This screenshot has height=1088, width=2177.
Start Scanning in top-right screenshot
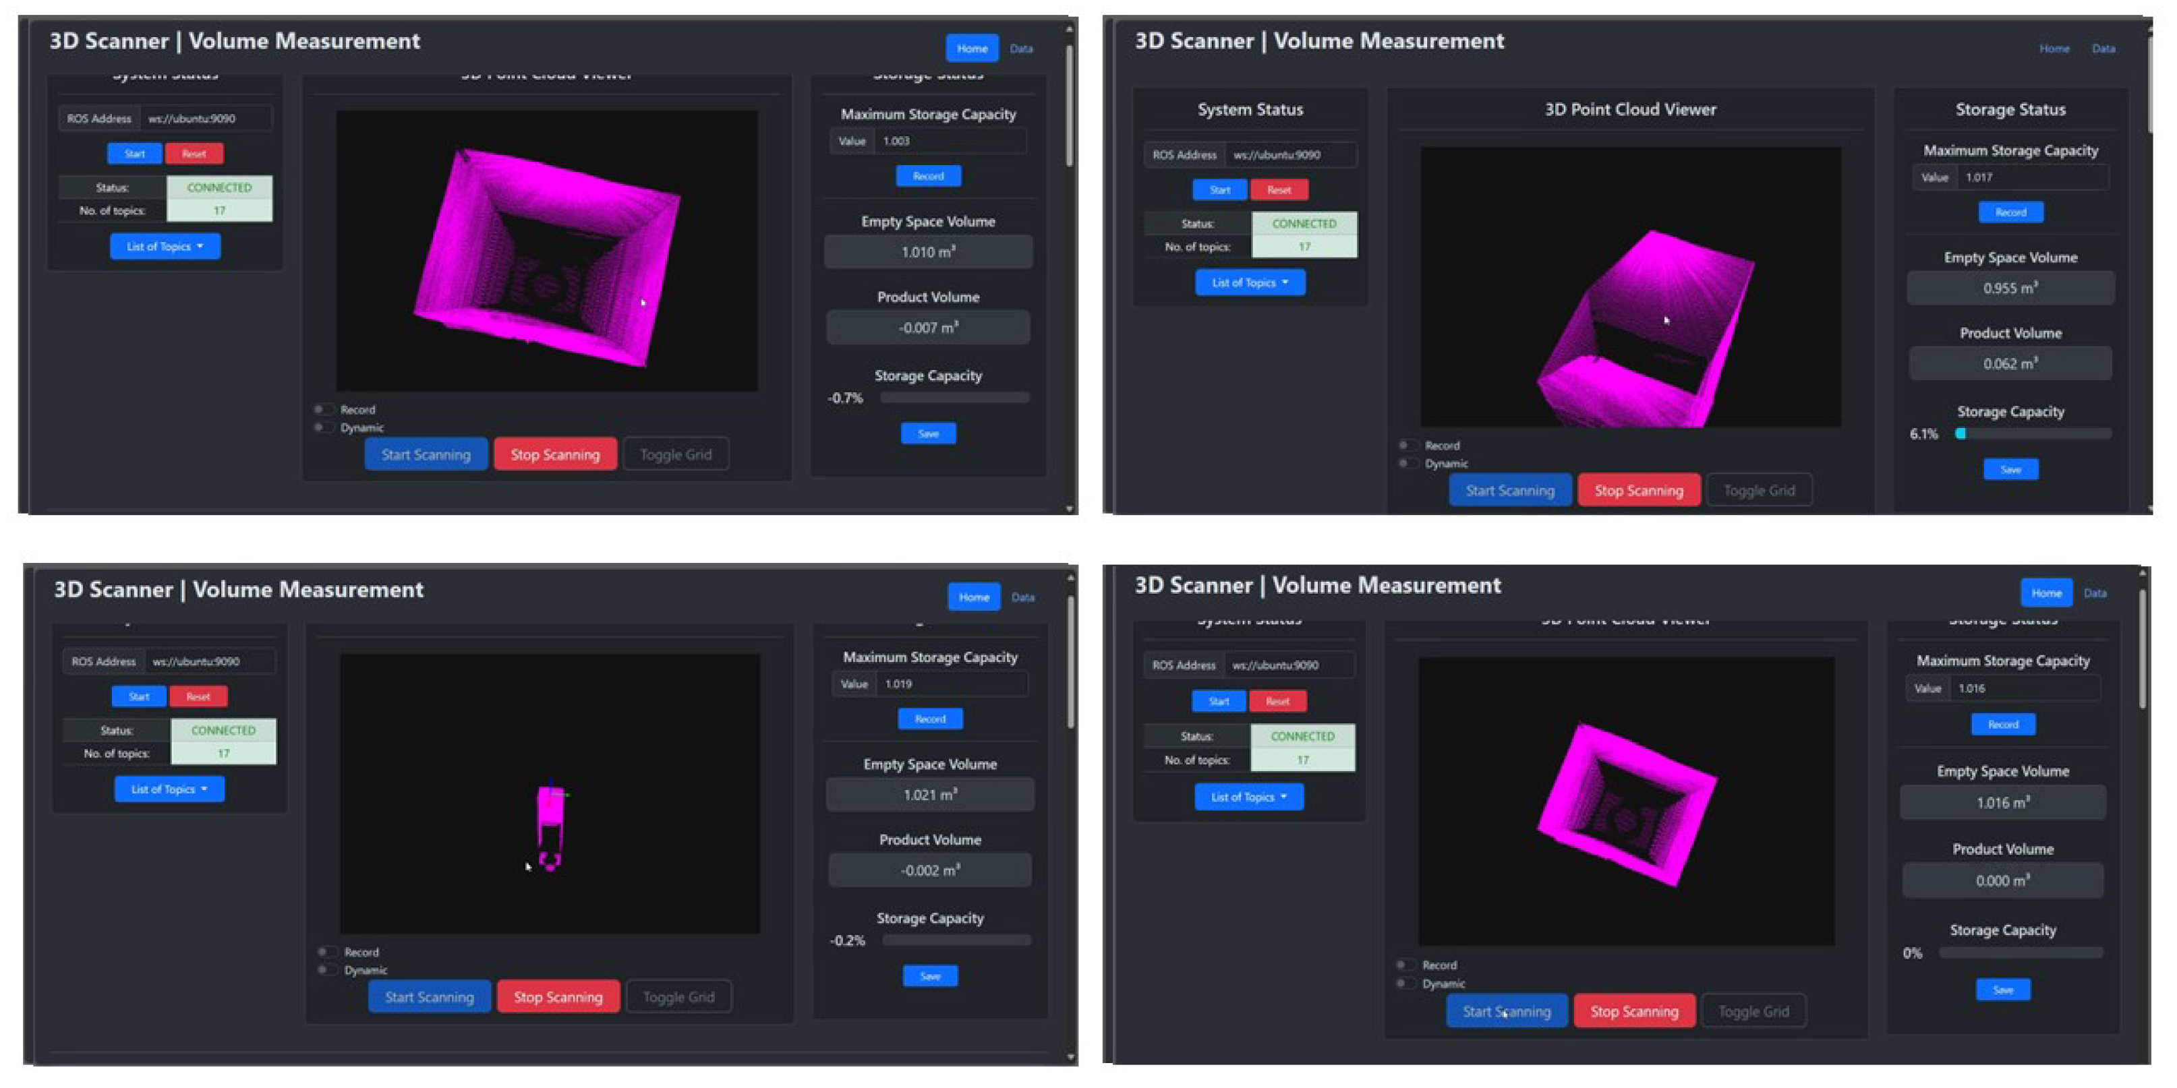click(x=1510, y=490)
